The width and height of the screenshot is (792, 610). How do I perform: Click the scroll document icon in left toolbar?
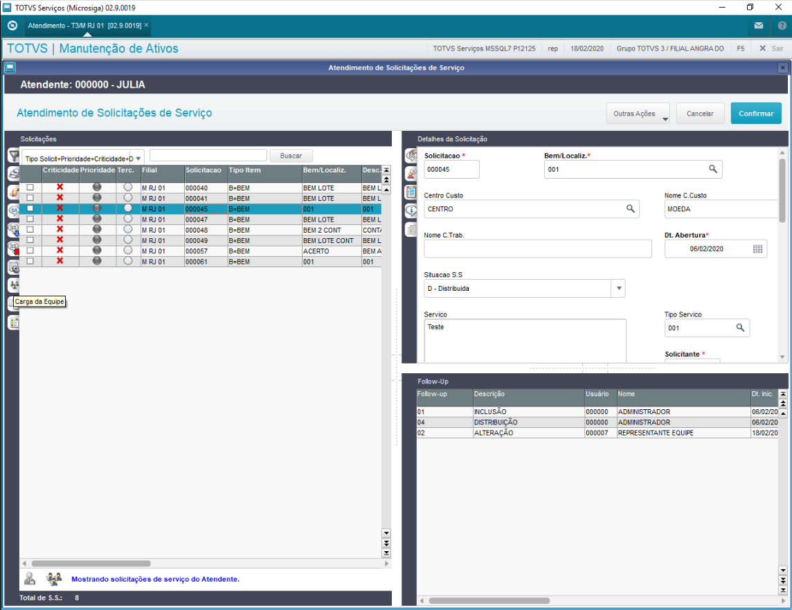[14, 192]
